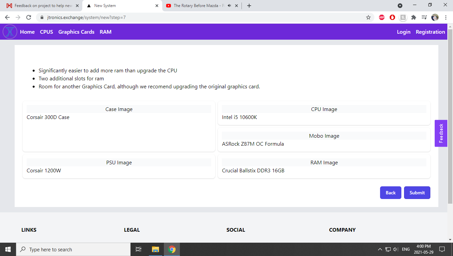Screen dimensions: 453x256
Task: Close the Feedback on project tab
Action: pos(77,6)
